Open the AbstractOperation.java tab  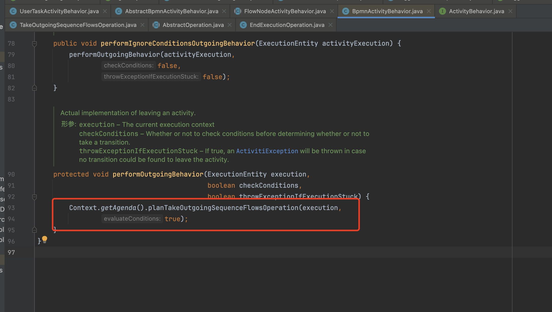tap(193, 25)
